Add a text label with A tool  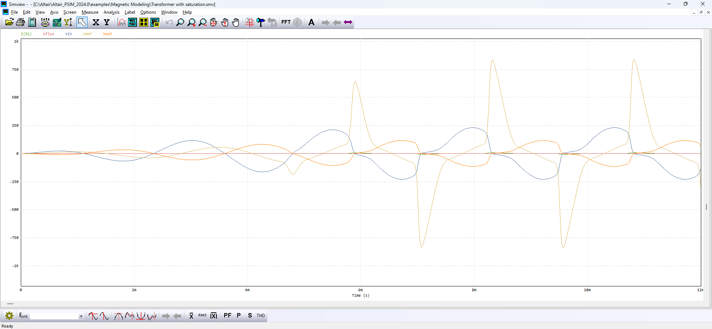pos(311,23)
